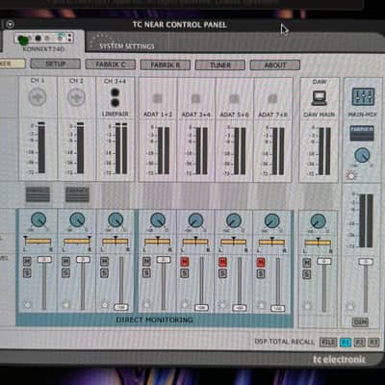Mute the DAW Main channel

(x=307, y=263)
